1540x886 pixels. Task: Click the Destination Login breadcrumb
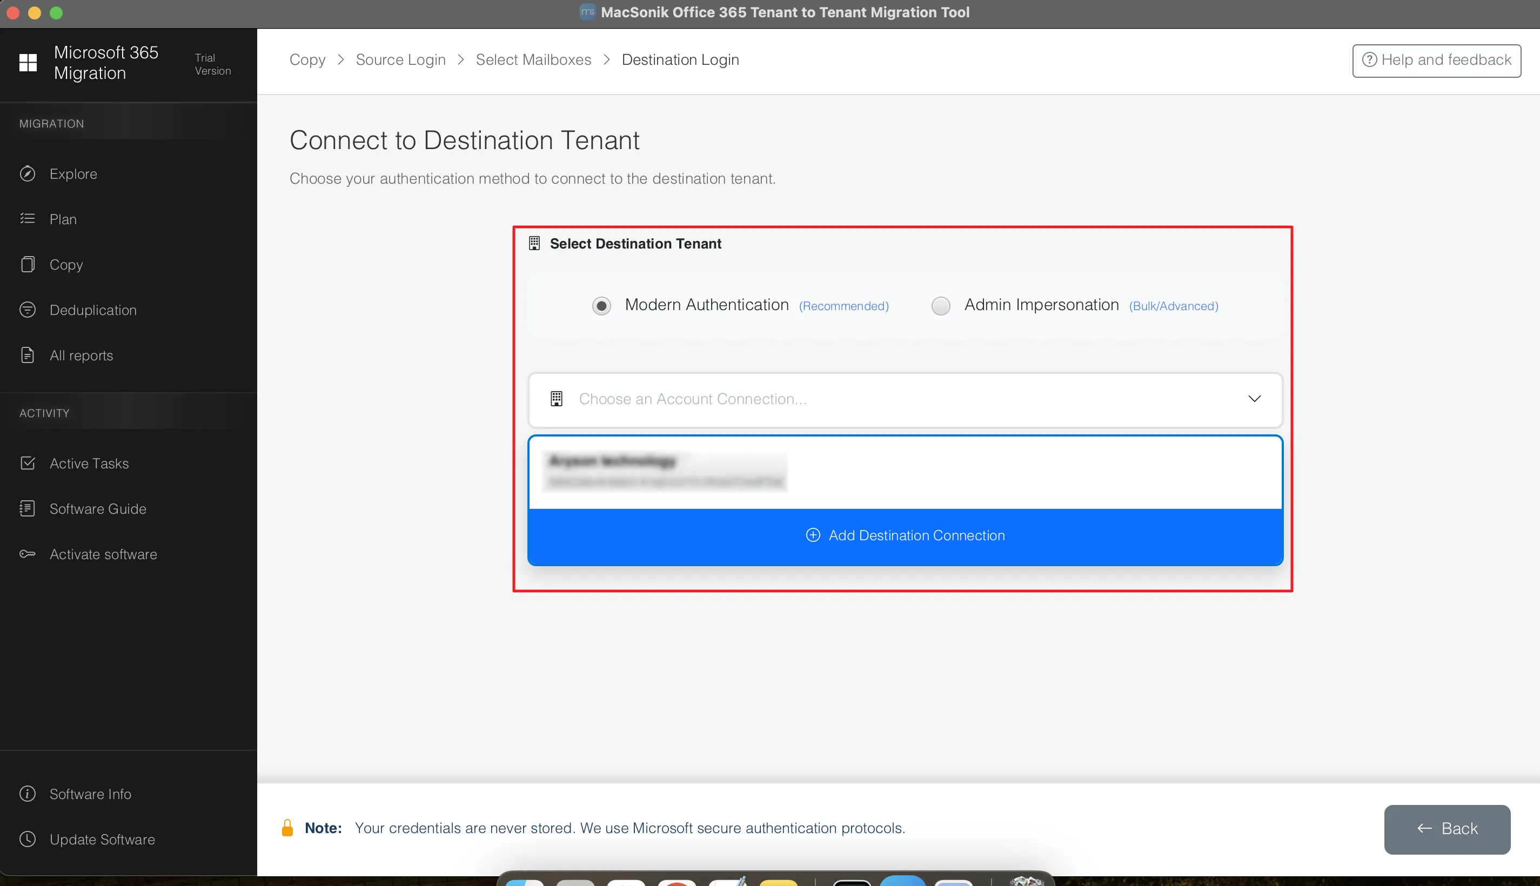coord(680,59)
